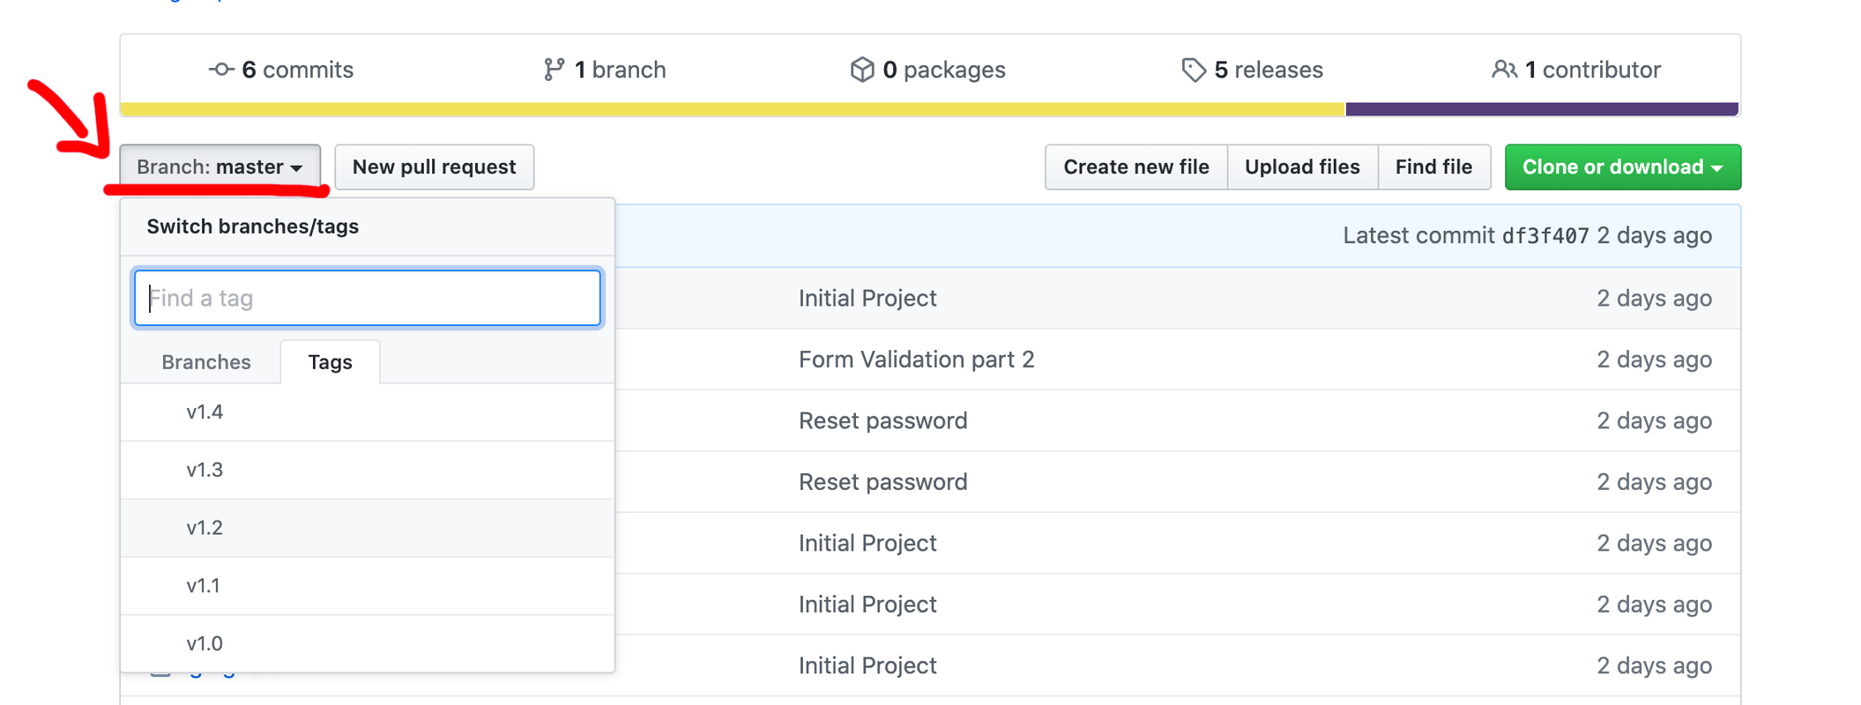Click the releases tag icon
This screenshot has width=1861, height=705.
click(1193, 70)
